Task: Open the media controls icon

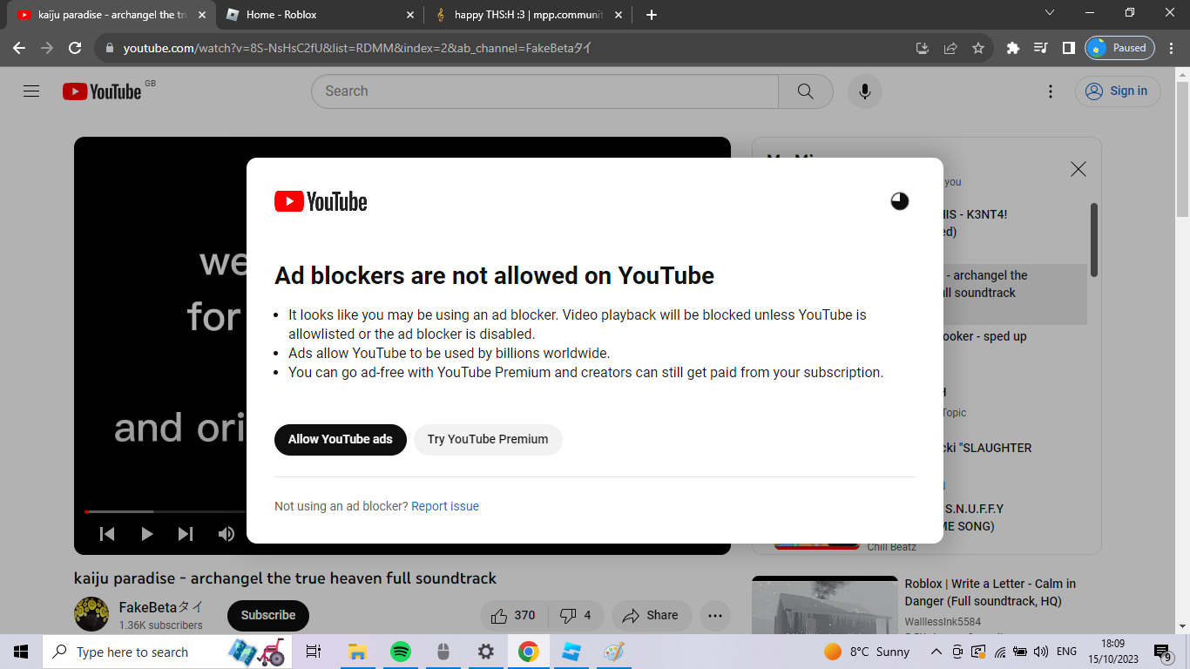Action: pyautogui.click(x=1040, y=48)
